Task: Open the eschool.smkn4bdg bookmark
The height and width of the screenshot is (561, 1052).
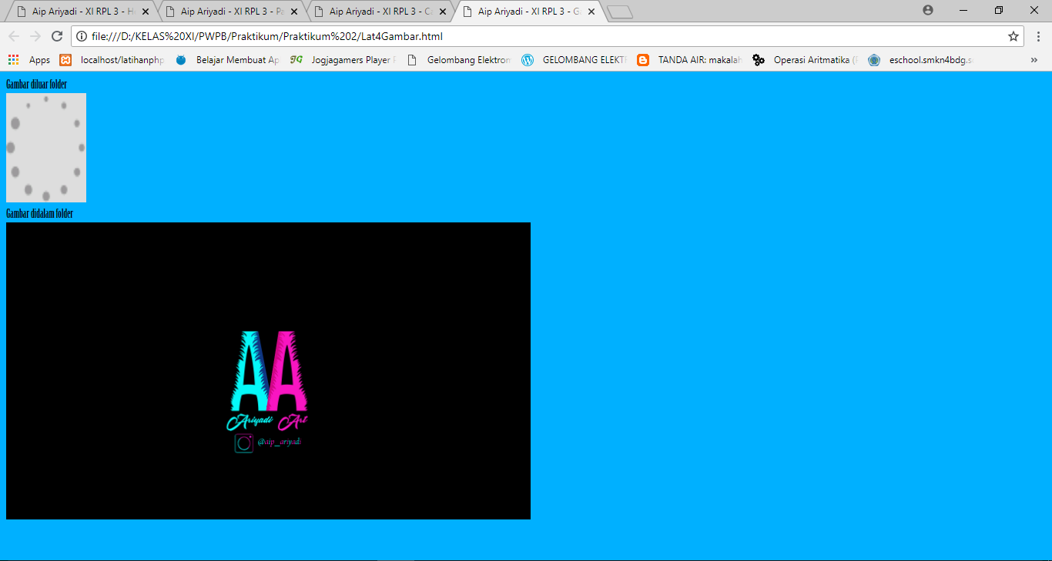Action: coord(920,60)
